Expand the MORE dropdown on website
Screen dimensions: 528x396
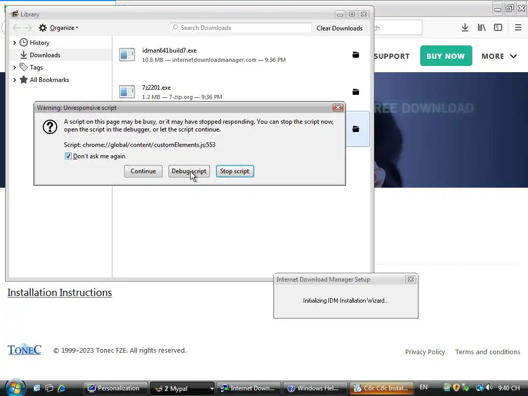[499, 56]
